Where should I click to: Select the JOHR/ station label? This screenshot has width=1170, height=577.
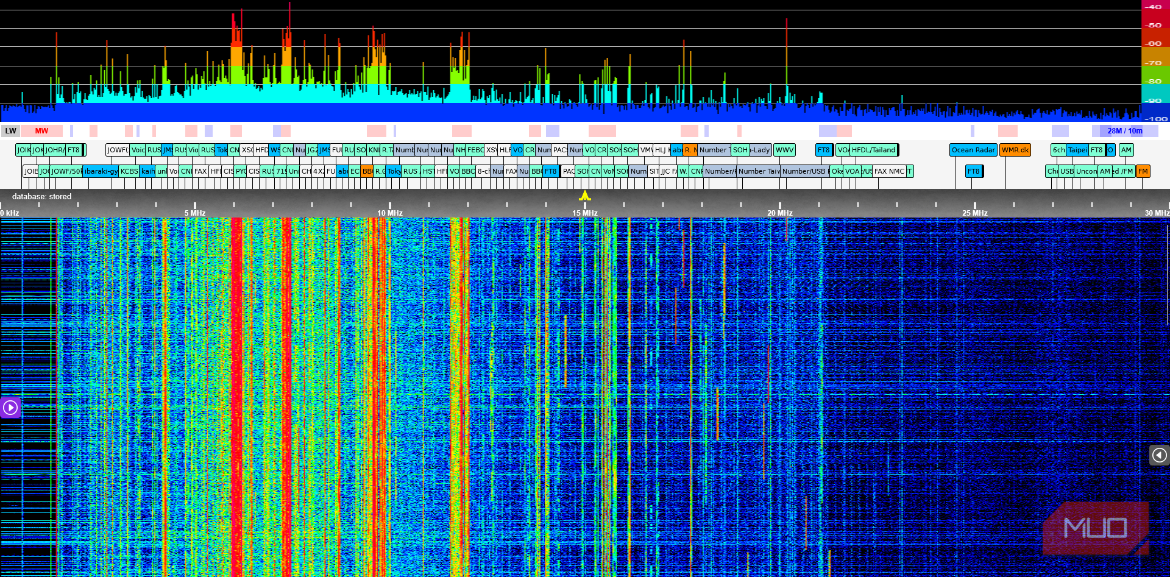pyautogui.click(x=55, y=150)
